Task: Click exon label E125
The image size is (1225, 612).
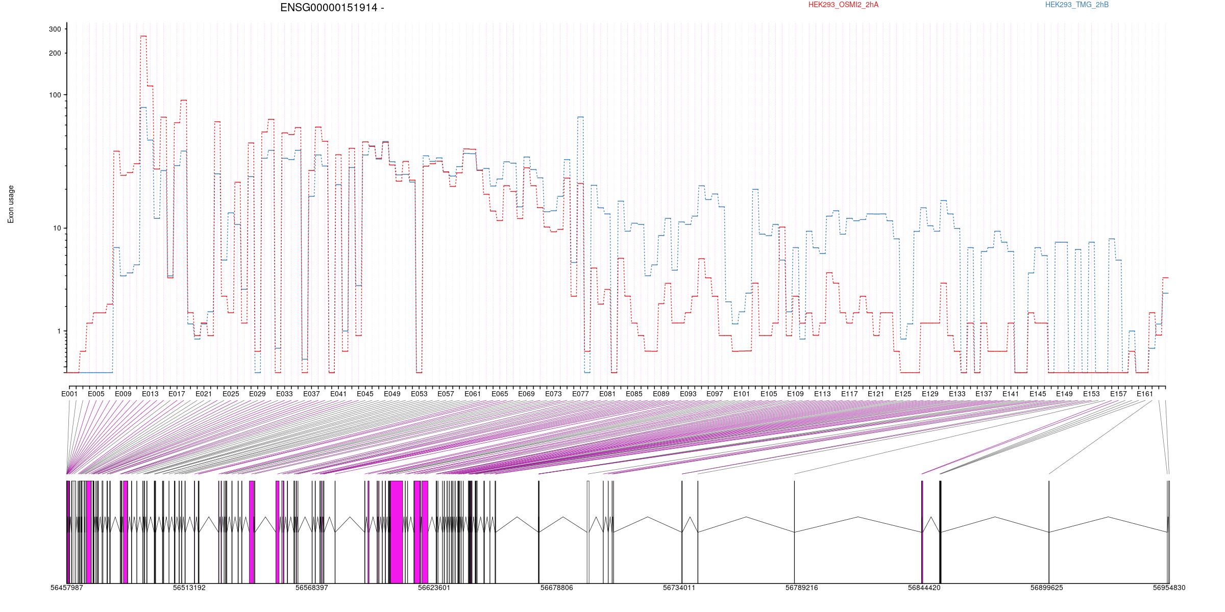Action: click(x=903, y=394)
